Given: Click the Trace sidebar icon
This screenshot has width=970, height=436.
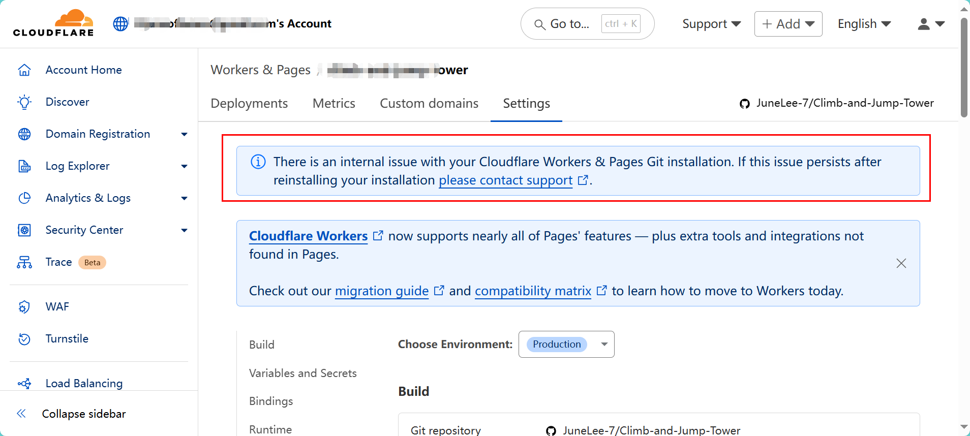Looking at the screenshot, I should tap(24, 262).
